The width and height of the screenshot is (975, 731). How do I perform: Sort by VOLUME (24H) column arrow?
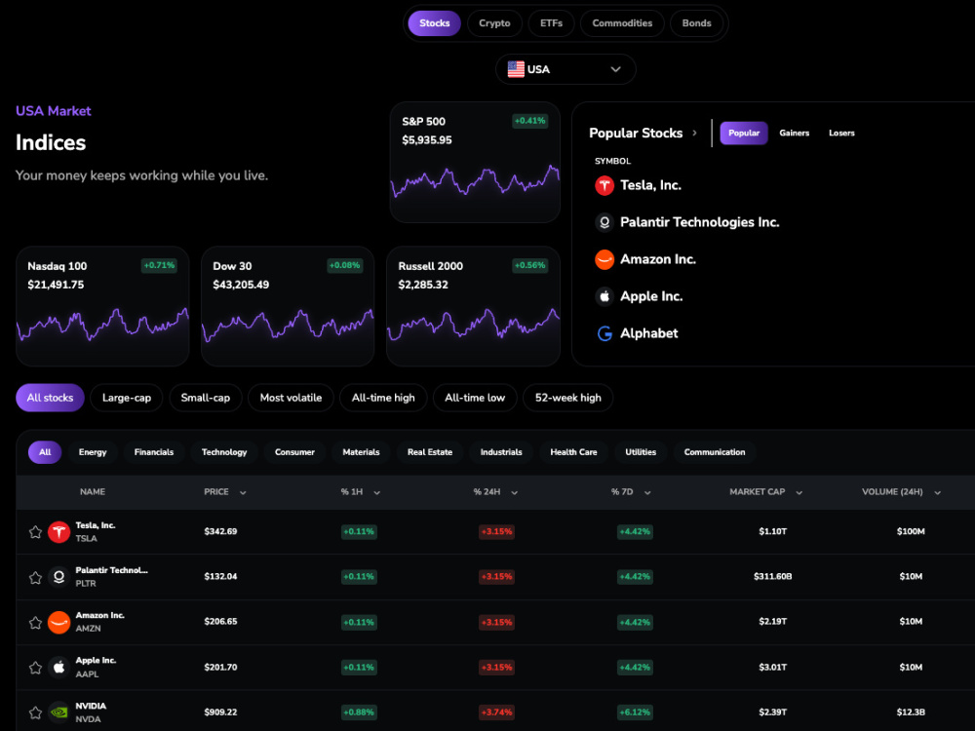[x=937, y=492]
